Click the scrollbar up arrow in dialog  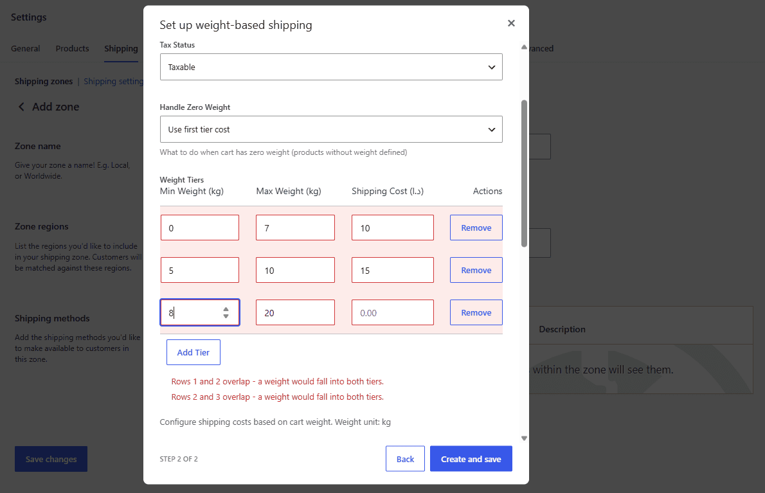point(524,48)
